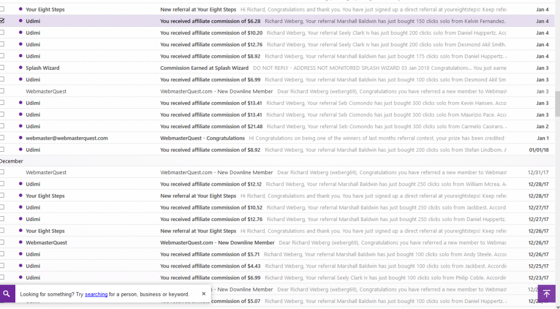Toggle unread dot on webmaster@webmasterquest.com email
The width and height of the screenshot is (560, 309).
click(x=20, y=138)
